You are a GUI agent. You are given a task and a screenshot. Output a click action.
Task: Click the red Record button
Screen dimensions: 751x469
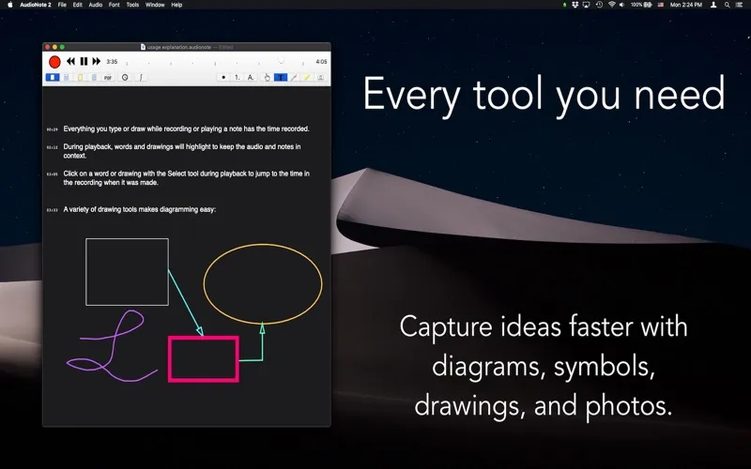[54, 62]
